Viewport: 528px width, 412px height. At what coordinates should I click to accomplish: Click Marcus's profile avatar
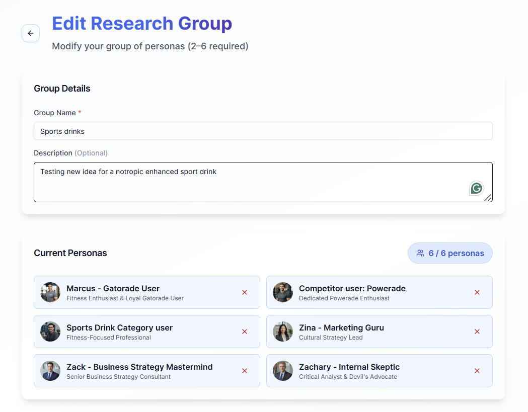50,292
